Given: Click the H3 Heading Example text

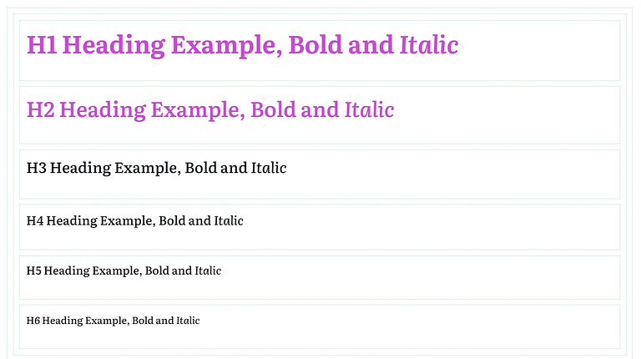Looking at the screenshot, I should pyautogui.click(x=156, y=169).
